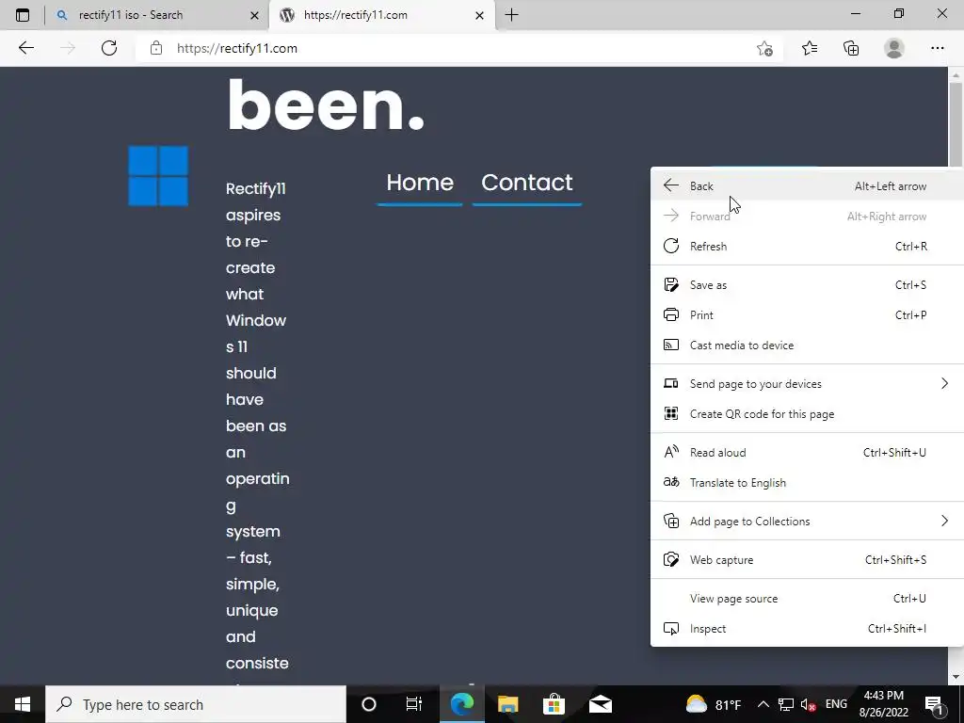This screenshot has height=723, width=964.
Task: Open the network status tray icon
Action: coord(786,704)
